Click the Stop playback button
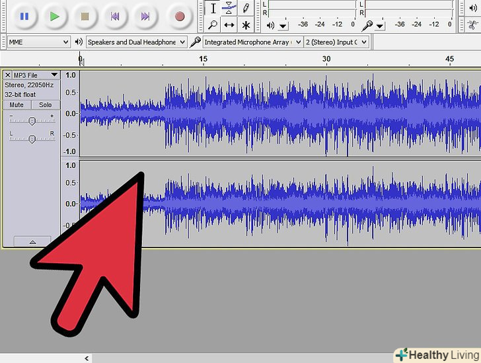The width and height of the screenshot is (481, 363). [x=85, y=16]
